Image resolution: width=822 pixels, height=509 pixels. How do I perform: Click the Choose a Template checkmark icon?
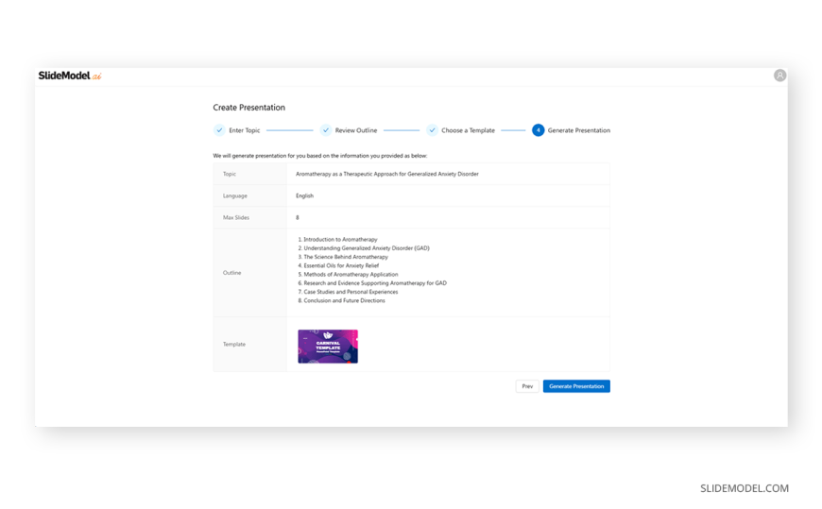point(432,130)
